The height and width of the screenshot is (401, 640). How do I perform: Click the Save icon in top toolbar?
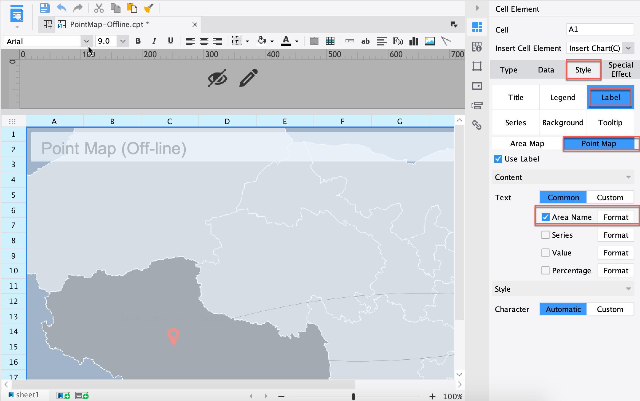pos(45,8)
